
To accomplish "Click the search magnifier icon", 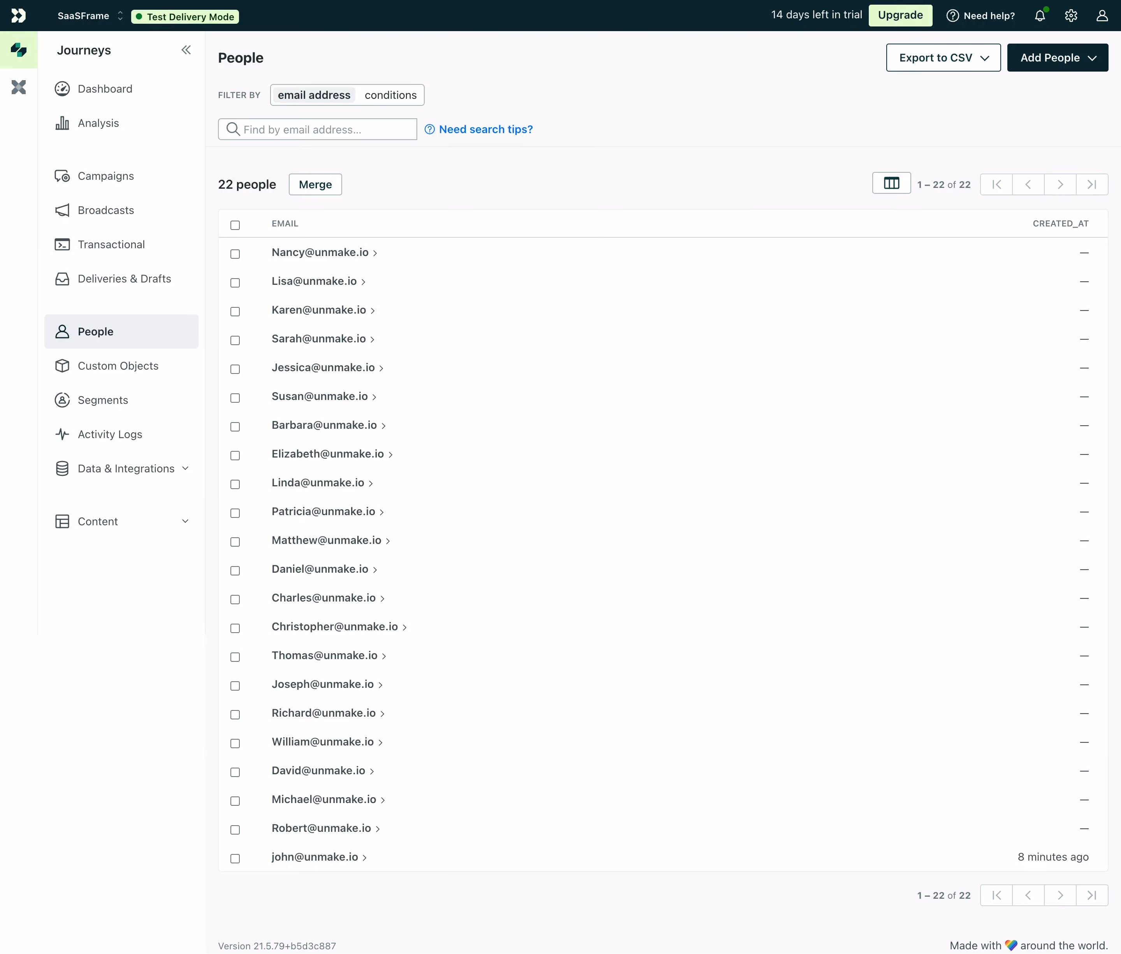I will click(x=233, y=129).
